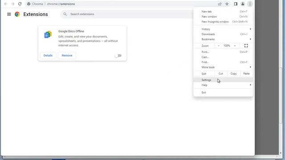Click the search magnifier icon

coord(65,14)
